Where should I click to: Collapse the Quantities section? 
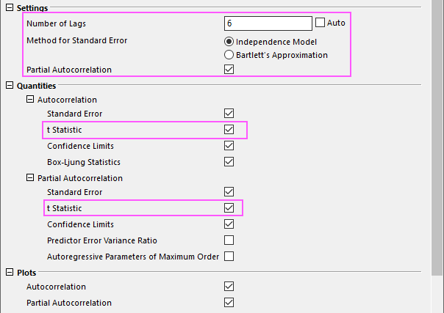(x=10, y=85)
